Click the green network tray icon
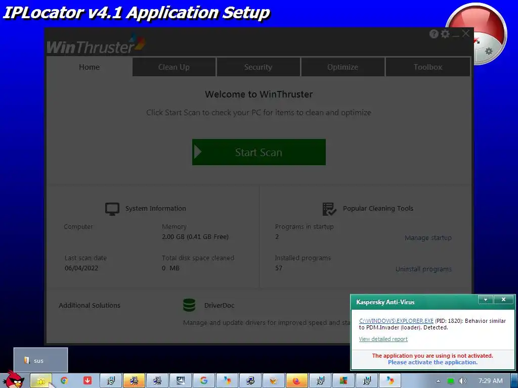 450,381
